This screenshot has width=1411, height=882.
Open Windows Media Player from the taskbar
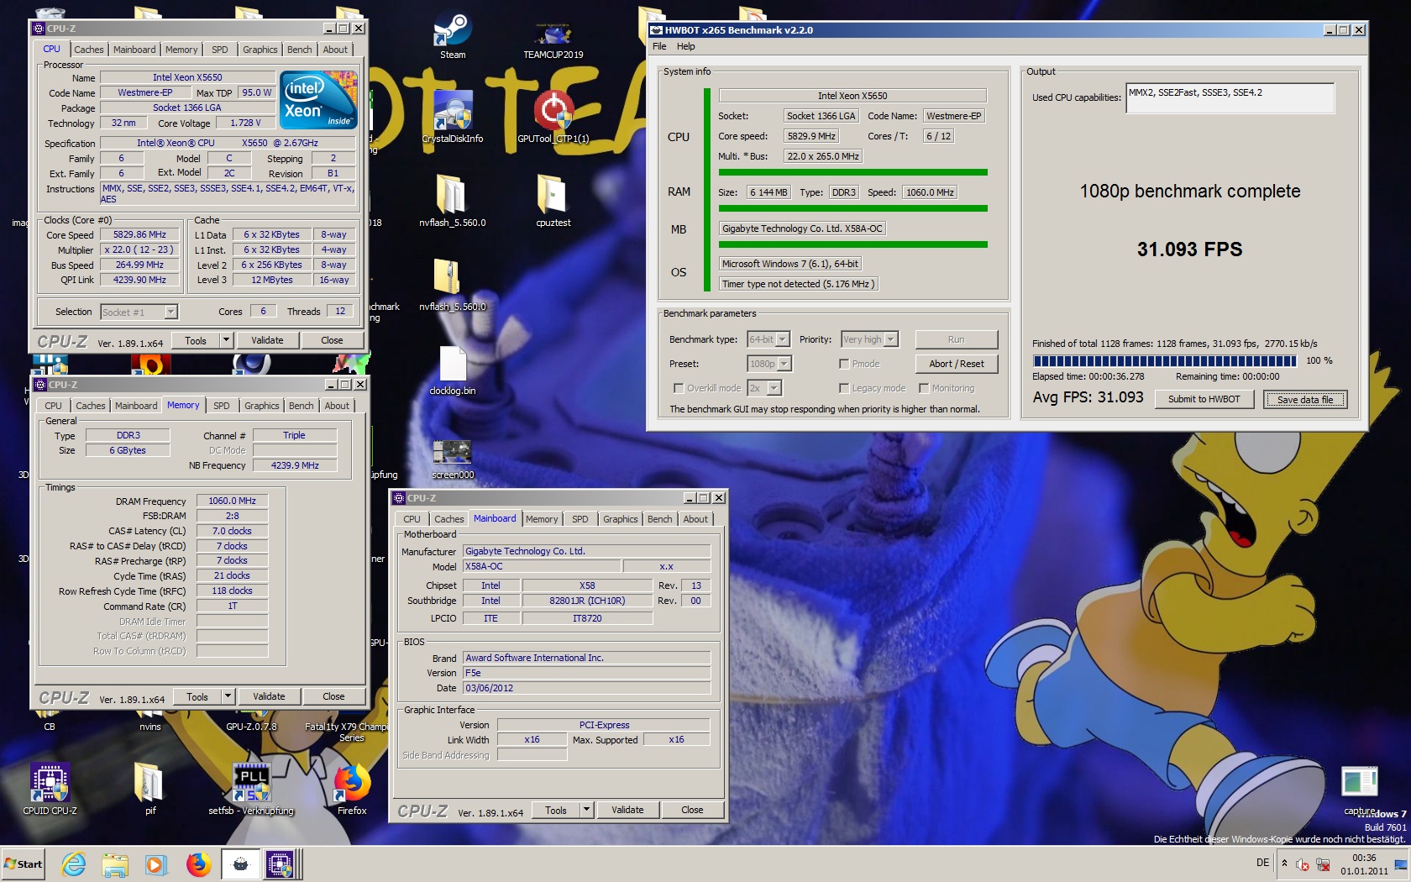(156, 864)
